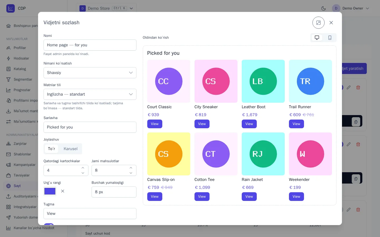Go to Hodisalar in sidebar
Viewport: 380px width, 237px height.
[21, 58]
